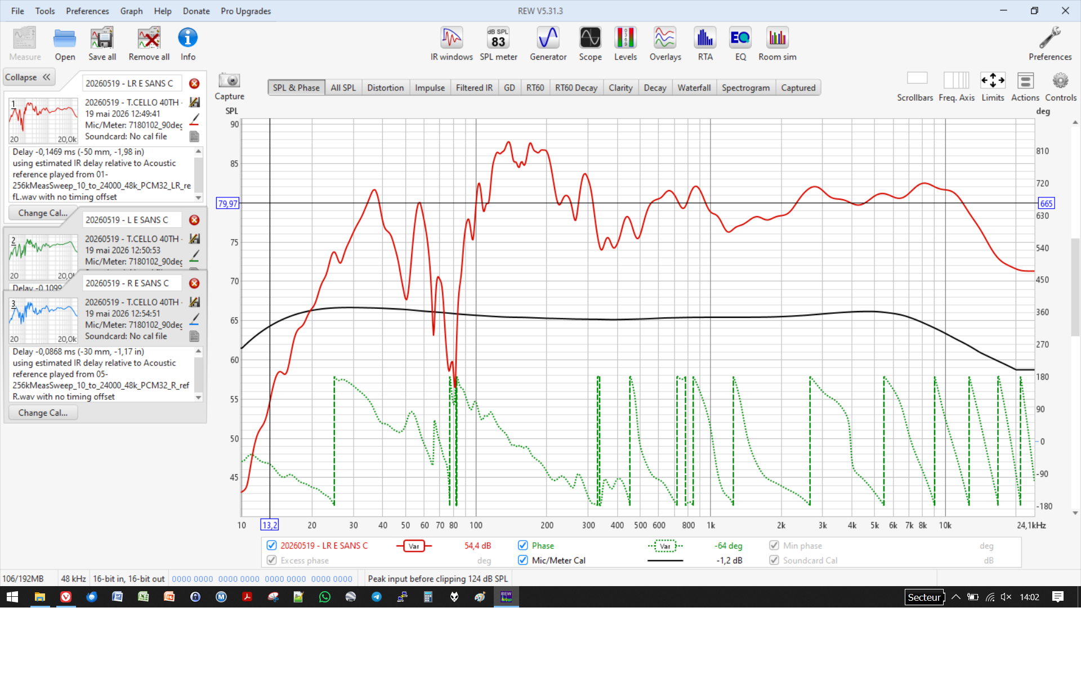Screen dimensions: 1081x675
Task: Open Windows Start menu
Action: pos(12,597)
